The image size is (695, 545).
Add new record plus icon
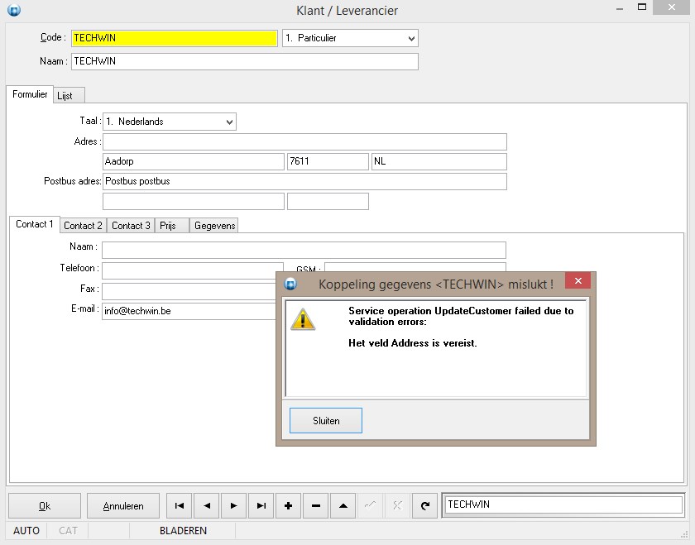pyautogui.click(x=288, y=505)
